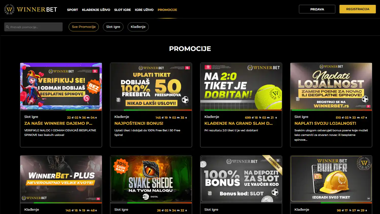Open KLAĐENJE UŽIVO section
Image resolution: width=380 pixels, height=214 pixels.
tap(96, 10)
